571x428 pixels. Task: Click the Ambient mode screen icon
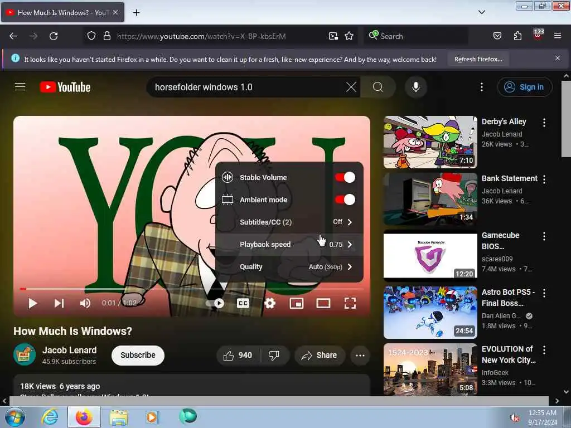[228, 200]
